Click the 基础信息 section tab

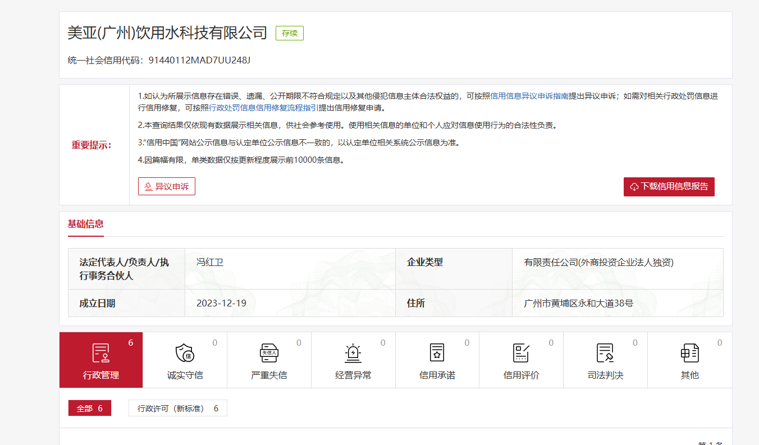point(85,224)
